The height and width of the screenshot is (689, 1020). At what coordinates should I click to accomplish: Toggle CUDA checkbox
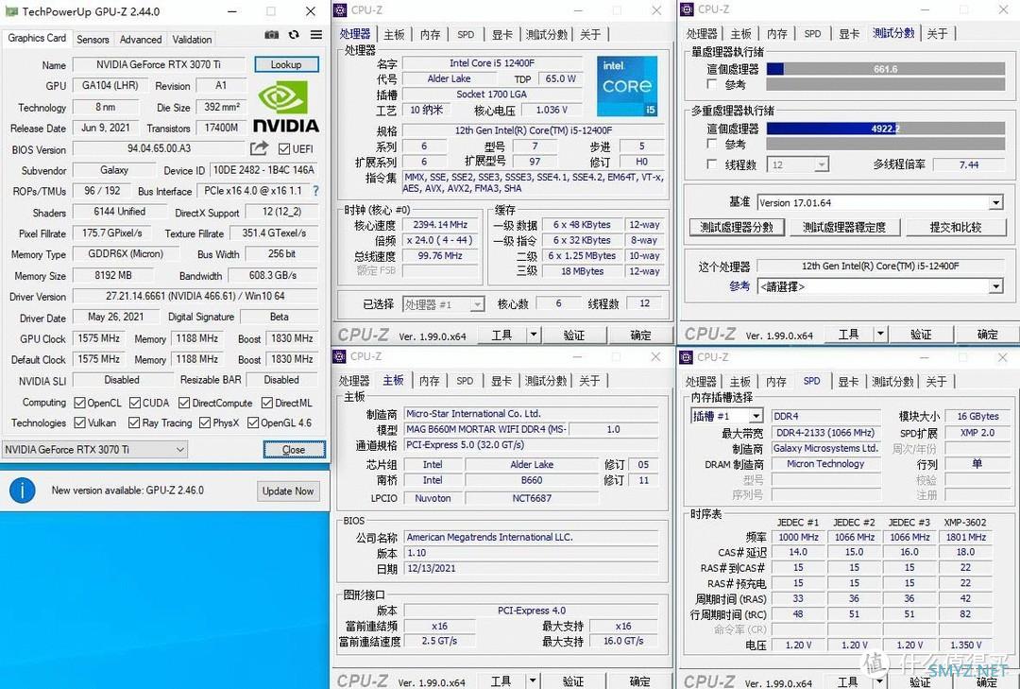pos(135,404)
